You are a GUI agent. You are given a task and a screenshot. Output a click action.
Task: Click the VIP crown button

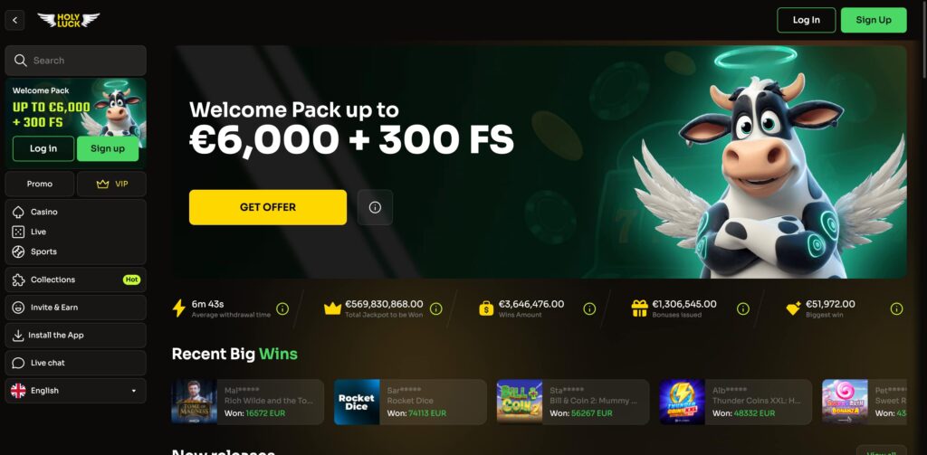[111, 184]
